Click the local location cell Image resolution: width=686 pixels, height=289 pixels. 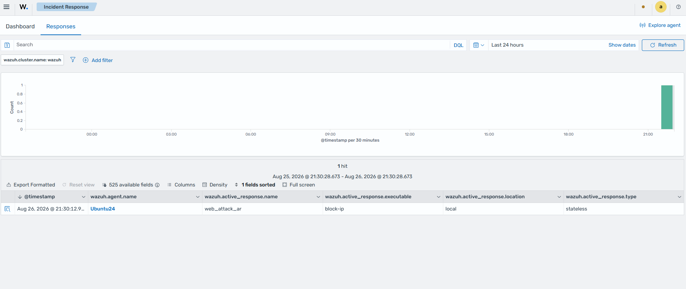pos(503,209)
